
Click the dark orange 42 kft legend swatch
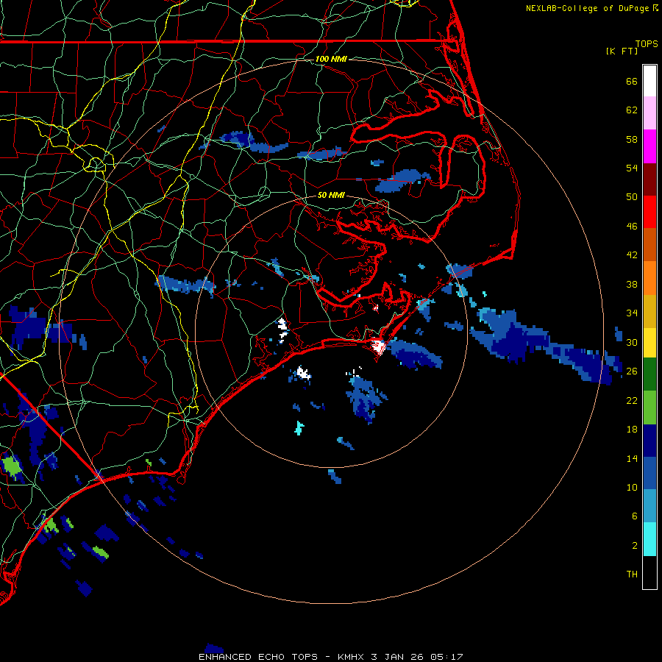pyautogui.click(x=649, y=245)
